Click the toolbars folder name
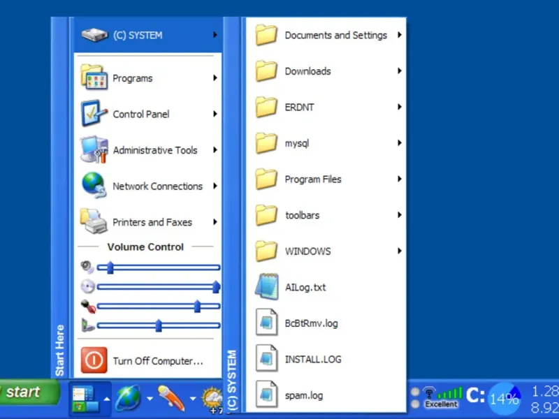The width and height of the screenshot is (559, 419). click(x=302, y=215)
